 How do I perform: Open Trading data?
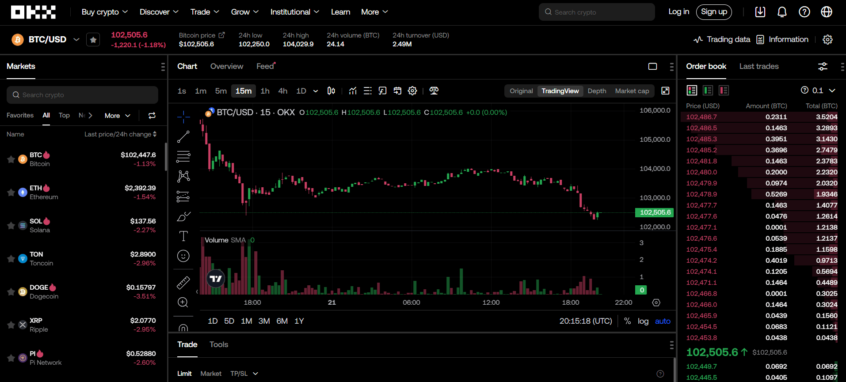(x=722, y=39)
